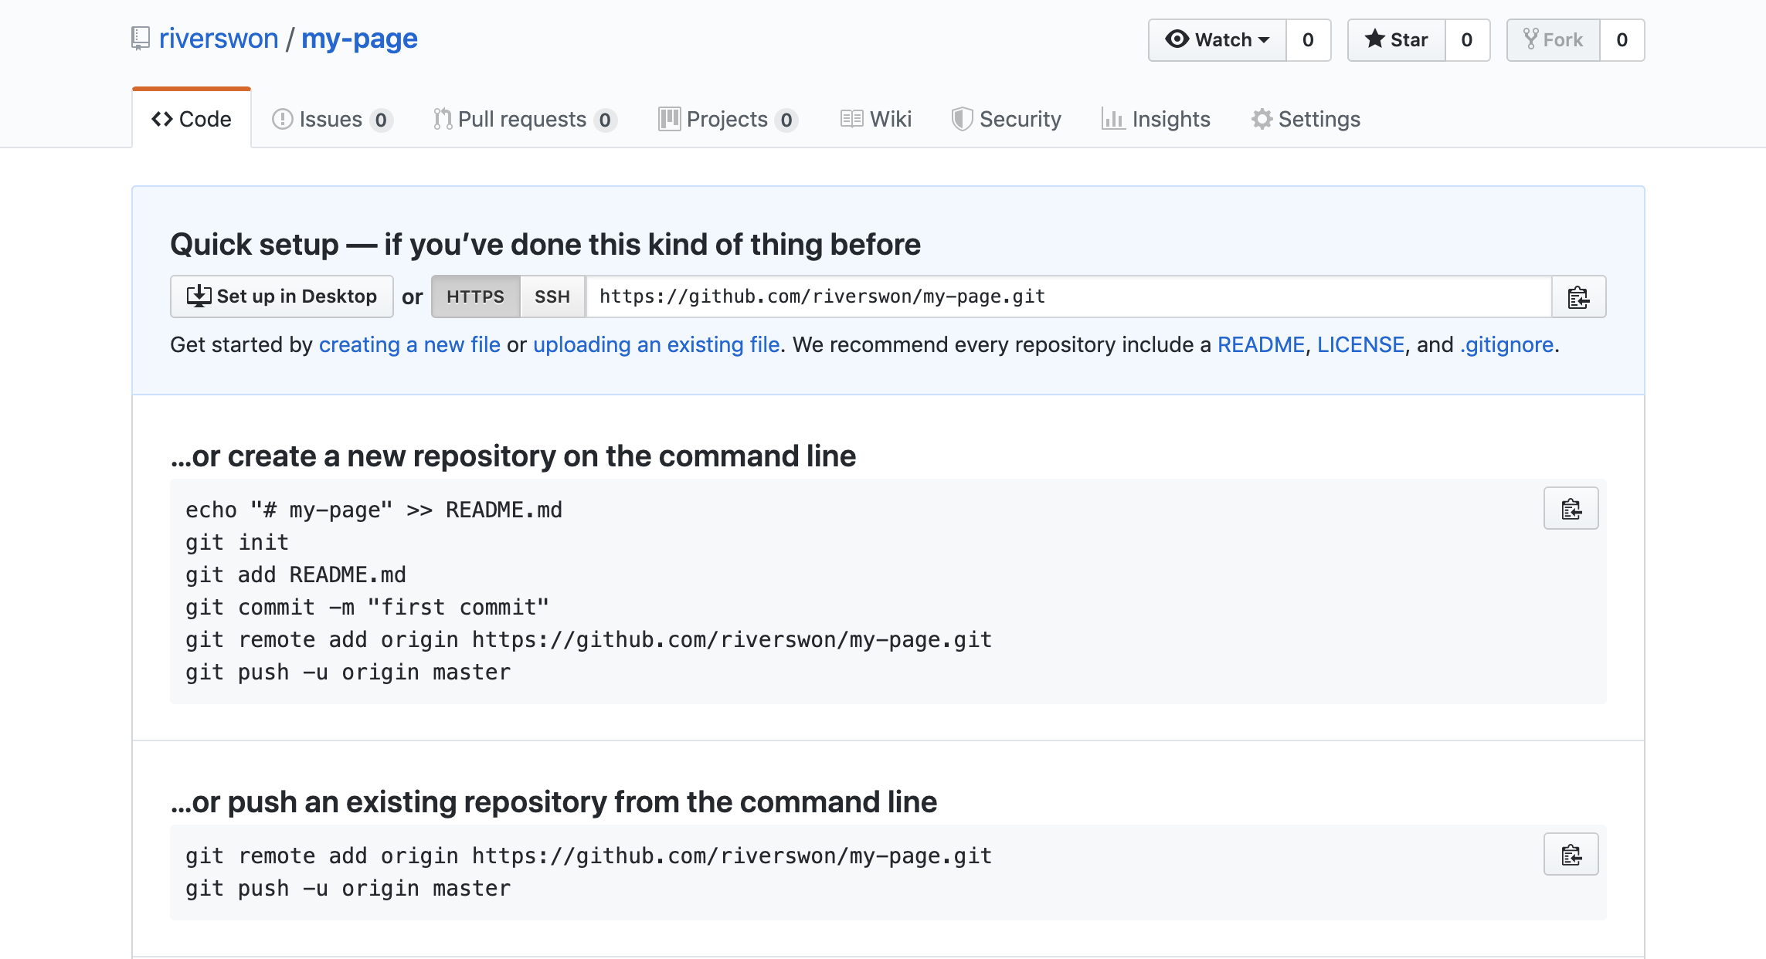Click Set up in Desktop button

click(282, 297)
